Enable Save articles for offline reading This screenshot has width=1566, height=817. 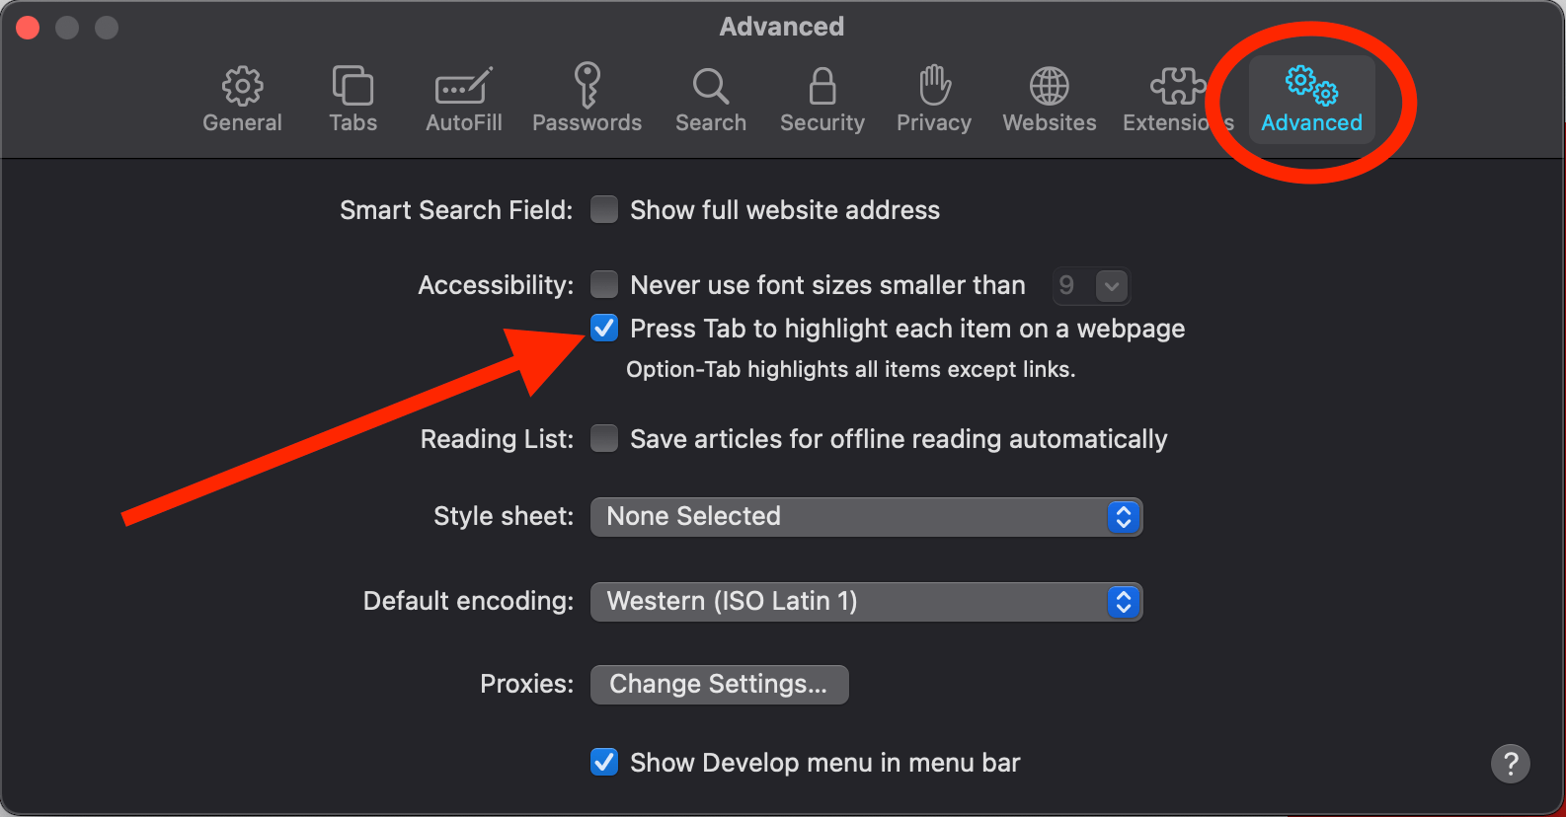(604, 439)
